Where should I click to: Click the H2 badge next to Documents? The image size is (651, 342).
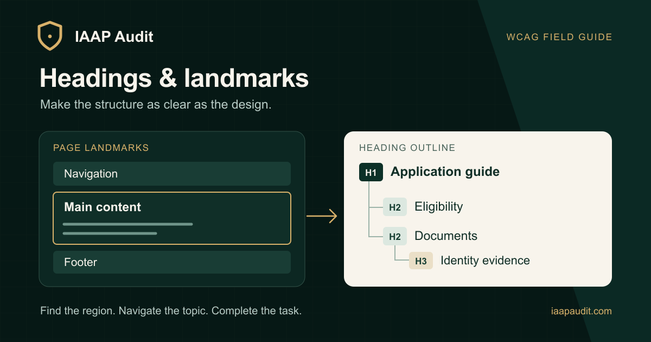point(395,236)
